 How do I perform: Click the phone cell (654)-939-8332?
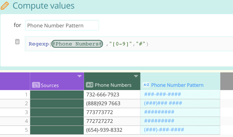(112, 130)
